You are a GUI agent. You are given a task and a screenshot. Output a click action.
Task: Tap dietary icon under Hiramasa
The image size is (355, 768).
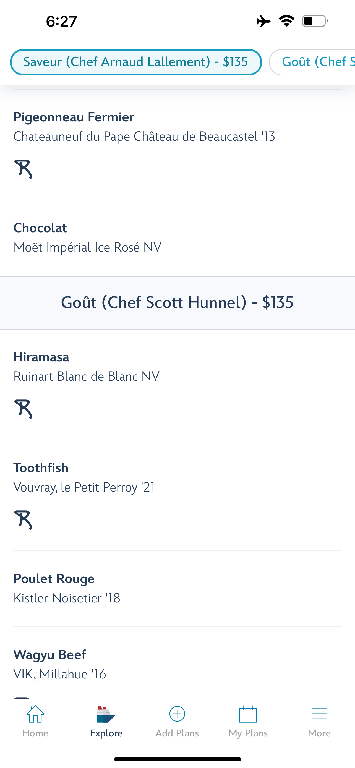(23, 409)
